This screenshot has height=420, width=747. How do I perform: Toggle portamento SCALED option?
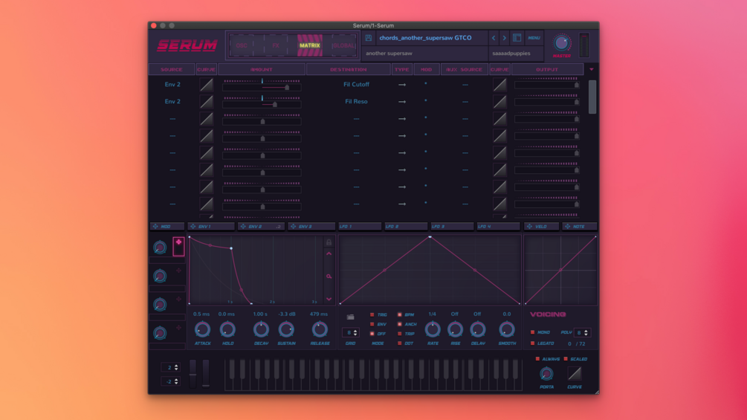point(566,359)
